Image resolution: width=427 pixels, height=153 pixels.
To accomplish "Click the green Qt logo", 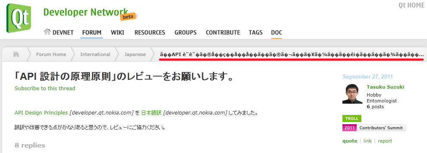I will pyautogui.click(x=18, y=18).
